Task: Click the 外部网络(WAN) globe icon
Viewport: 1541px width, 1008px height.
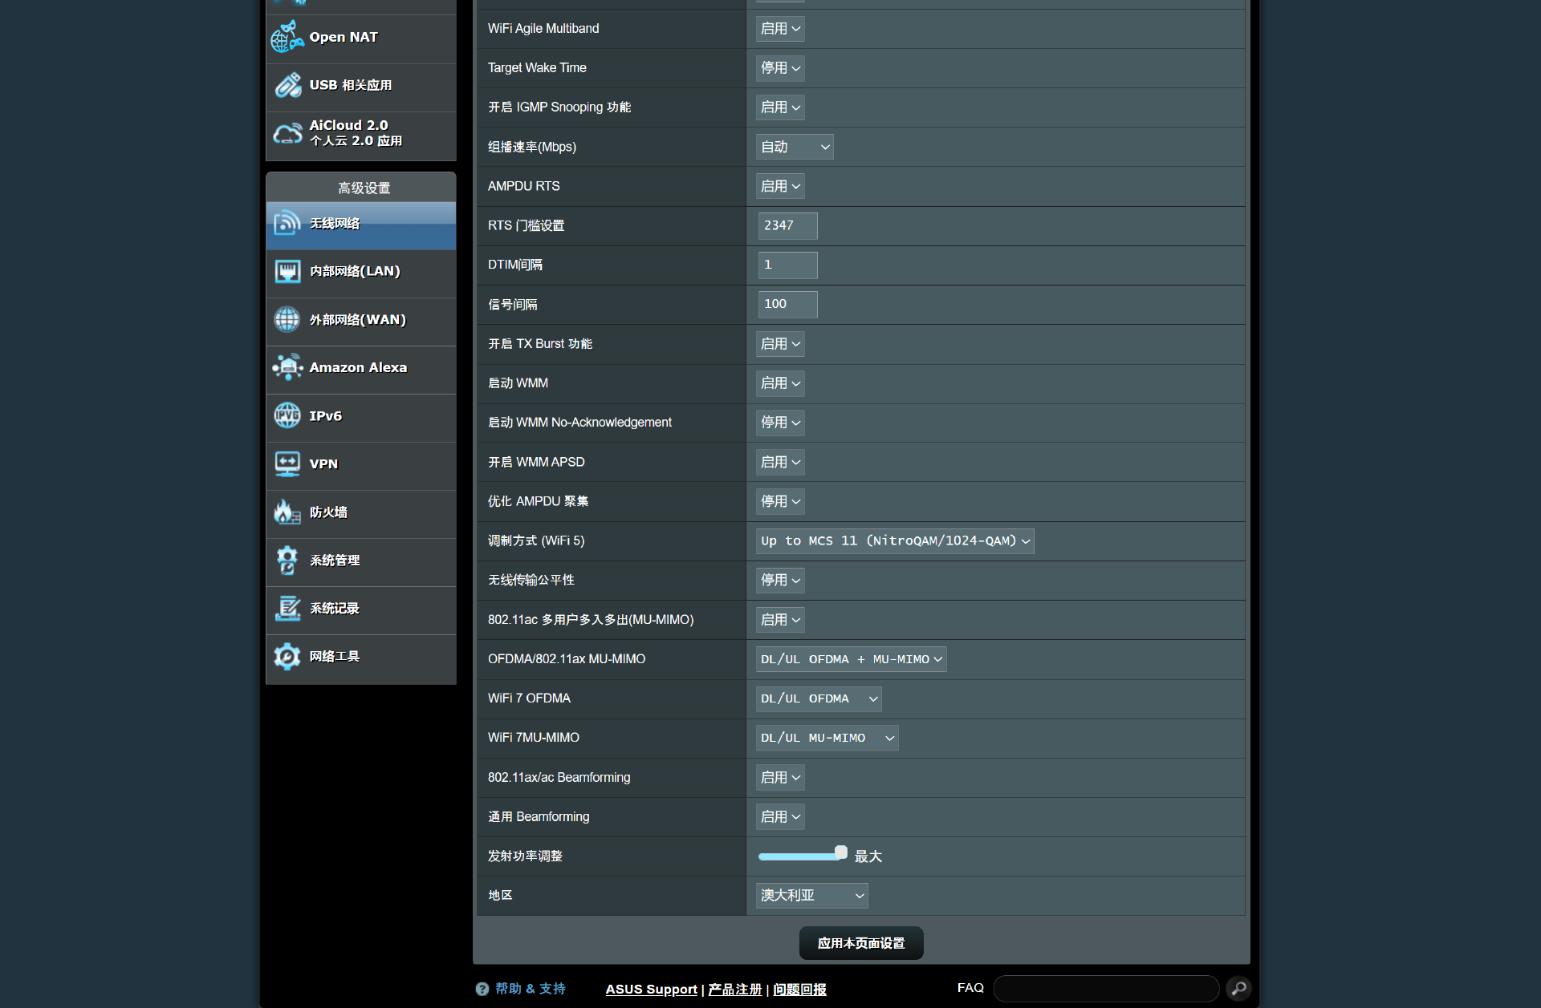Action: (287, 319)
